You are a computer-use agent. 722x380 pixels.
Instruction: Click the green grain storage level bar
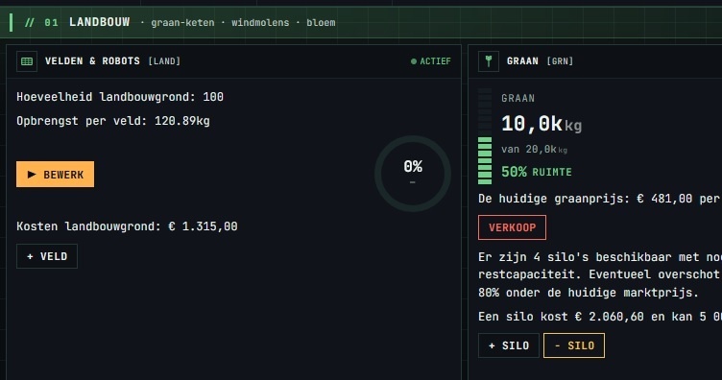click(485, 136)
